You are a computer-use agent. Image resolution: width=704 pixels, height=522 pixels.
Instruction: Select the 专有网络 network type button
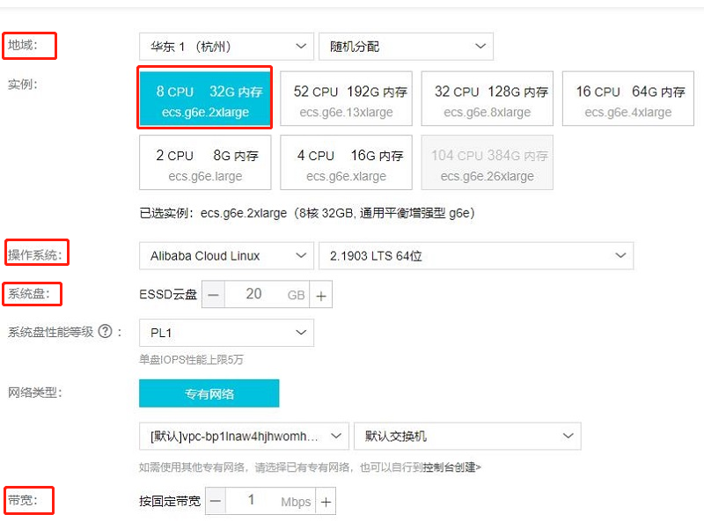tap(209, 393)
